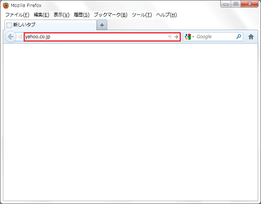This screenshot has height=204, width=261.
Task: Open the 履歴 menu
Action: click(81, 15)
